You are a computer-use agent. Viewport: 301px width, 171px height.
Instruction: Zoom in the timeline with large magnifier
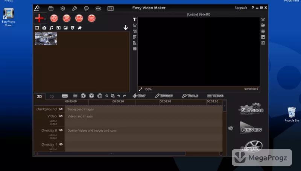click(x=113, y=96)
